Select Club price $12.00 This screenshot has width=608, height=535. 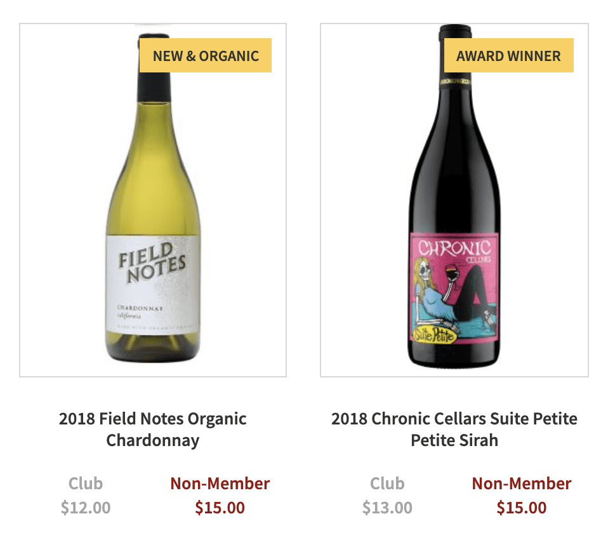pos(86,508)
